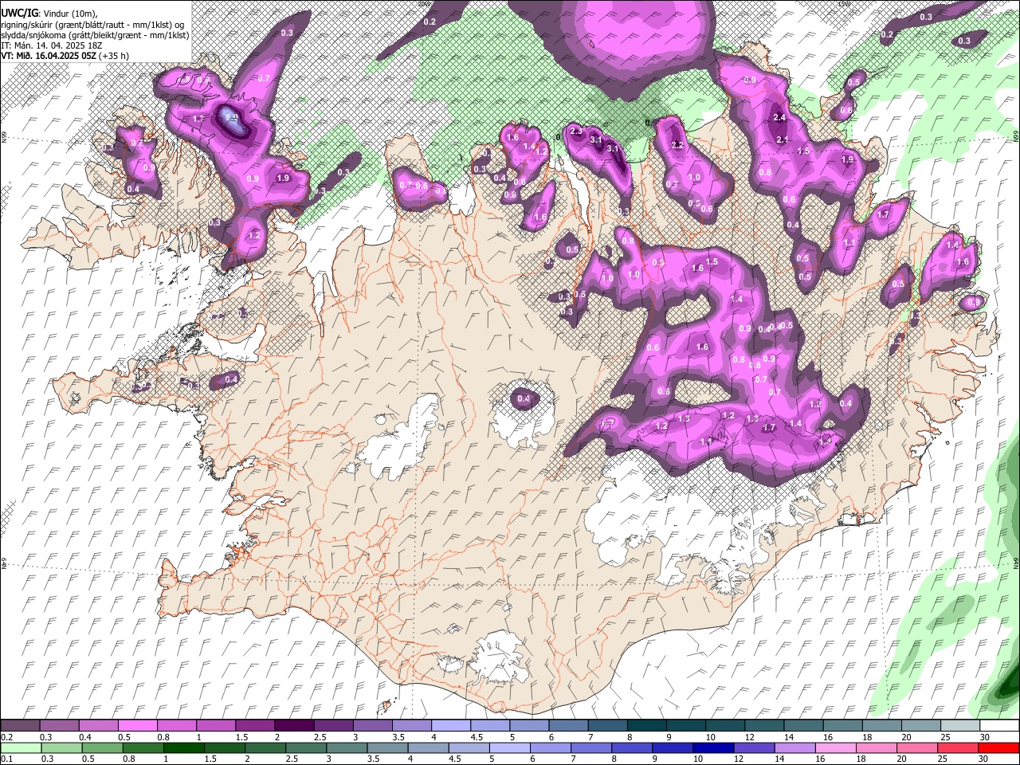Click the 2.3 snowfall value label
The height and width of the screenshot is (765, 1020).
pyautogui.click(x=576, y=130)
